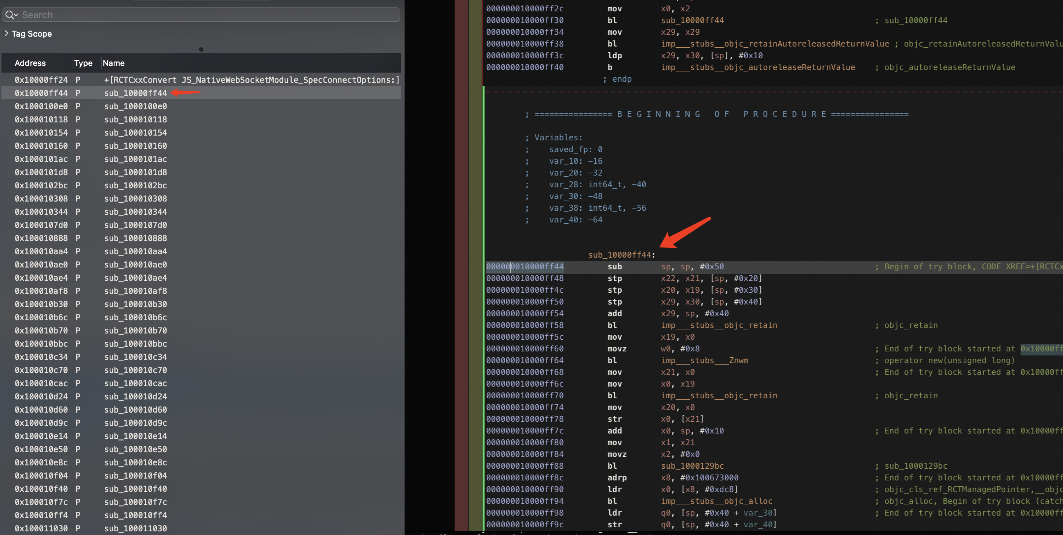Sort the list by the Address column header
Screen dimensions: 1063x535
coord(30,63)
